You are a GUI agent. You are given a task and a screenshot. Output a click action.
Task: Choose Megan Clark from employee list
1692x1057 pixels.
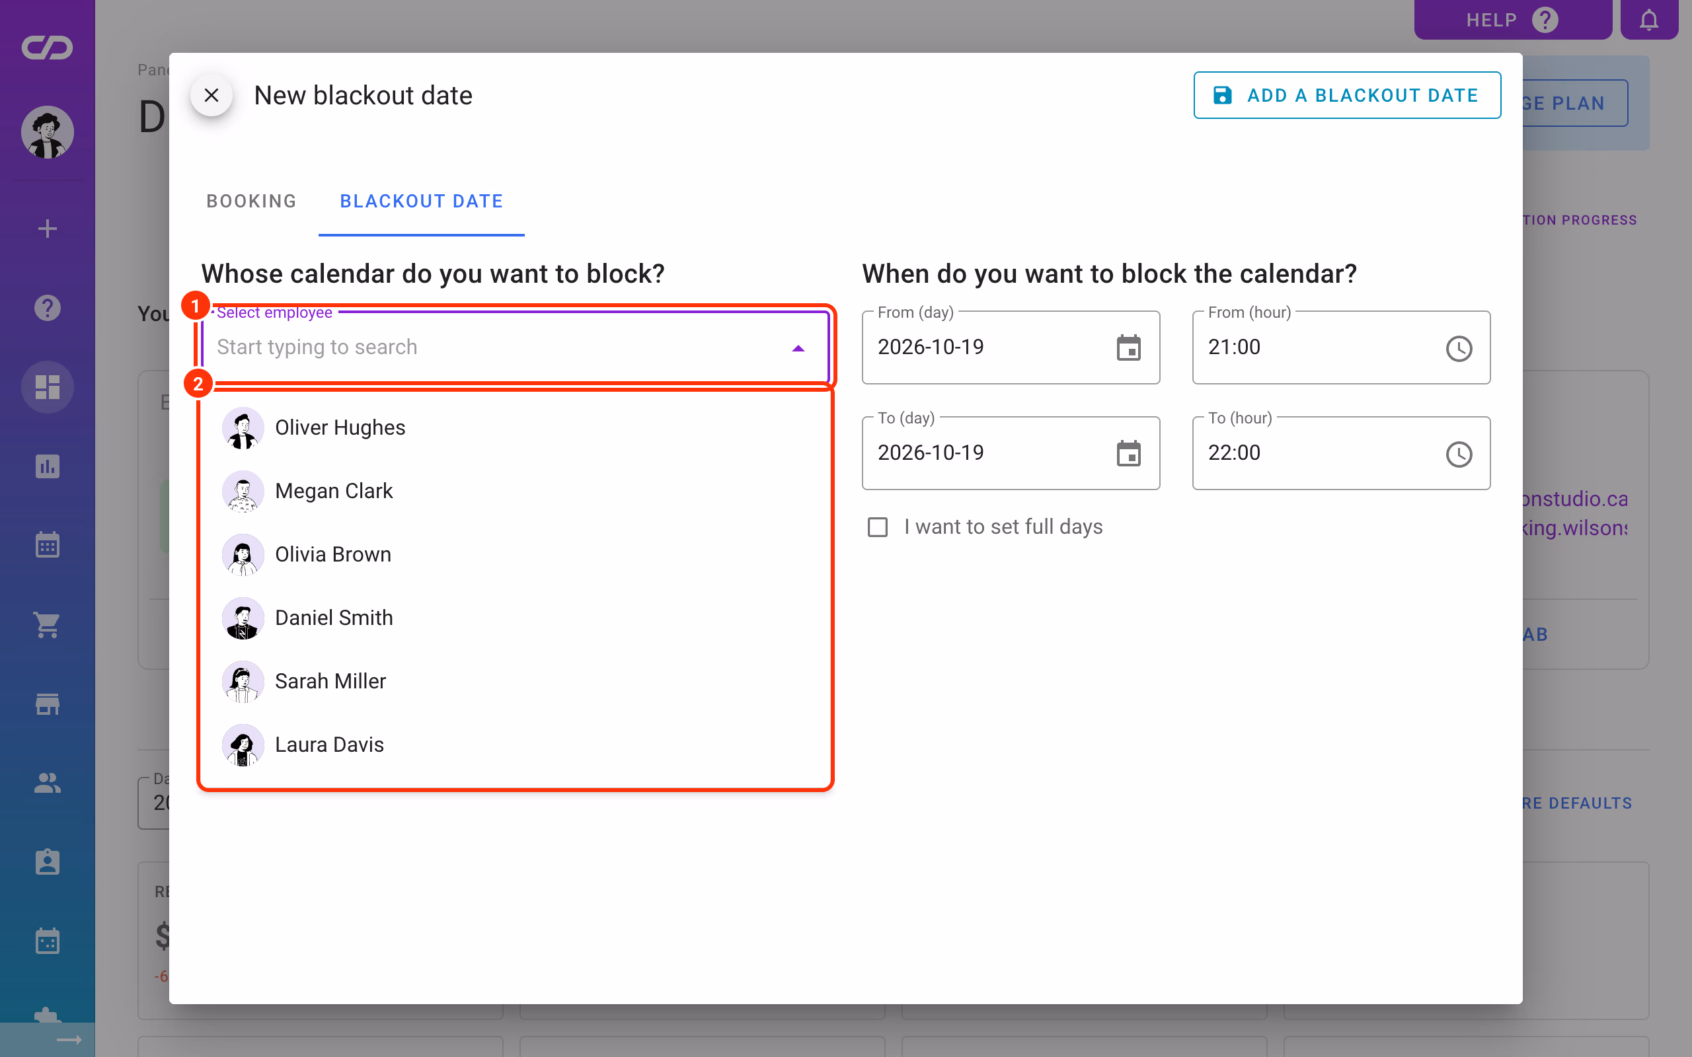[516, 492]
